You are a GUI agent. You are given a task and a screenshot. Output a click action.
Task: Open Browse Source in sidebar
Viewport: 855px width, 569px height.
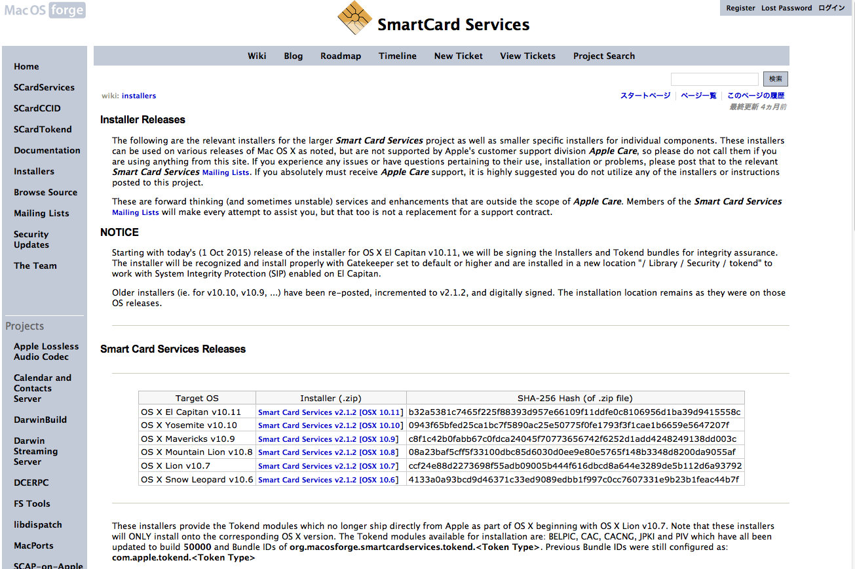tap(45, 192)
